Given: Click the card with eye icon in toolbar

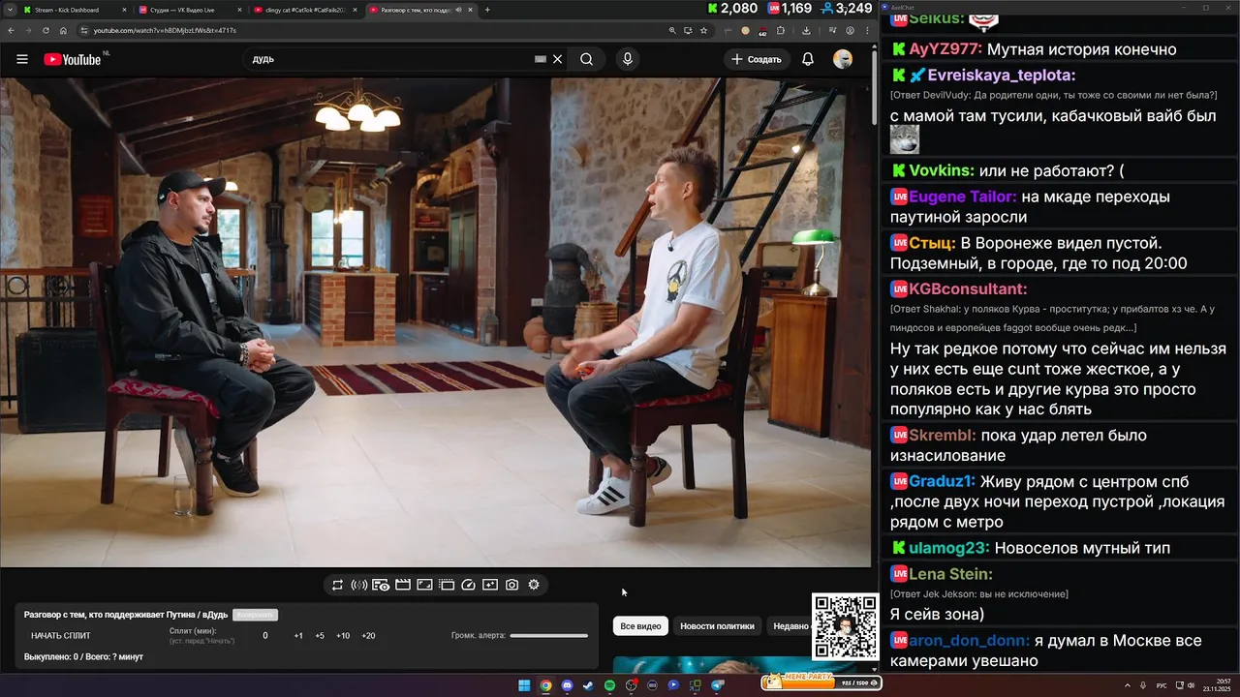Looking at the screenshot, I should [381, 585].
